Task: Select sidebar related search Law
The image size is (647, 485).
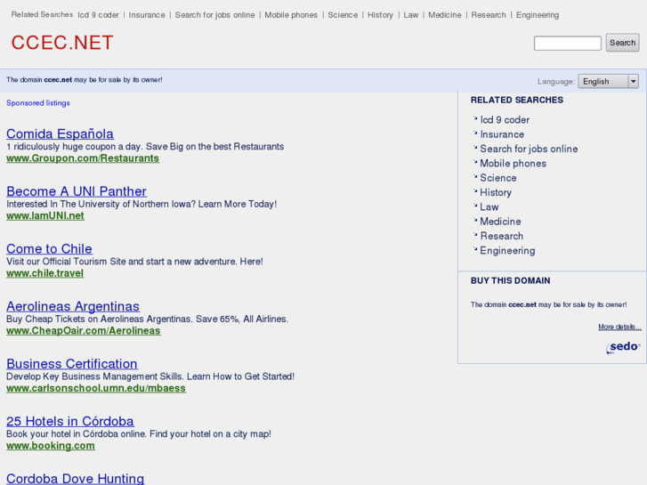Action: (489, 206)
